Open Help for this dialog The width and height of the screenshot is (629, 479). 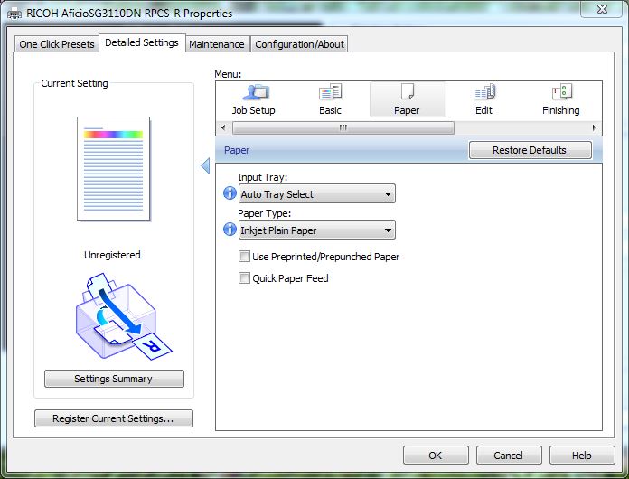pos(582,456)
